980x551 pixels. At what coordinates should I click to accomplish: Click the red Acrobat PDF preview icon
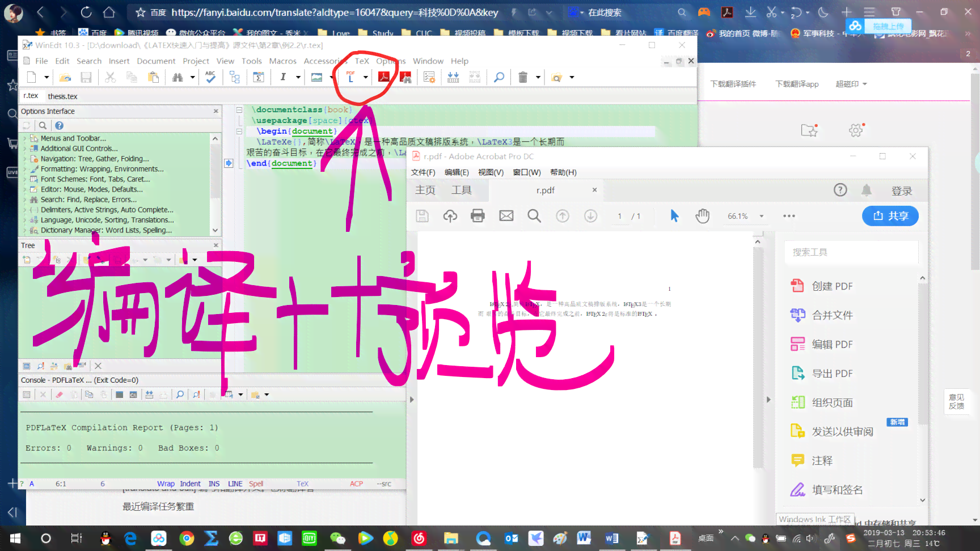[384, 77]
